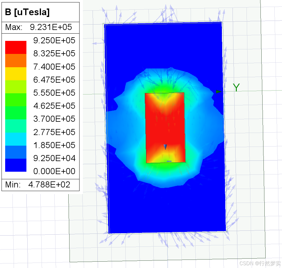Click the legend value 3.700E+05
The width and height of the screenshot is (282, 268).
[x=54, y=119]
